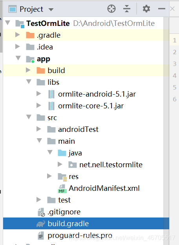Select the .gradle folder name
Viewport: 179px width, 245px height.
(49, 35)
